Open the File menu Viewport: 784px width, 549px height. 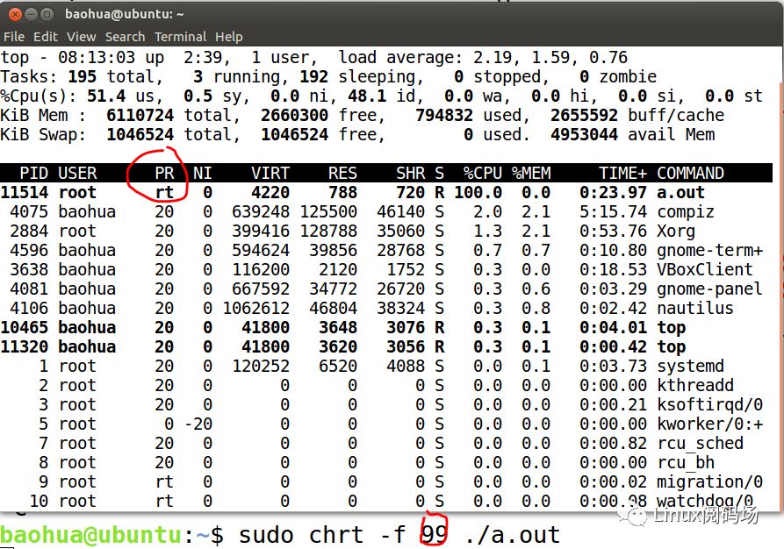point(13,37)
